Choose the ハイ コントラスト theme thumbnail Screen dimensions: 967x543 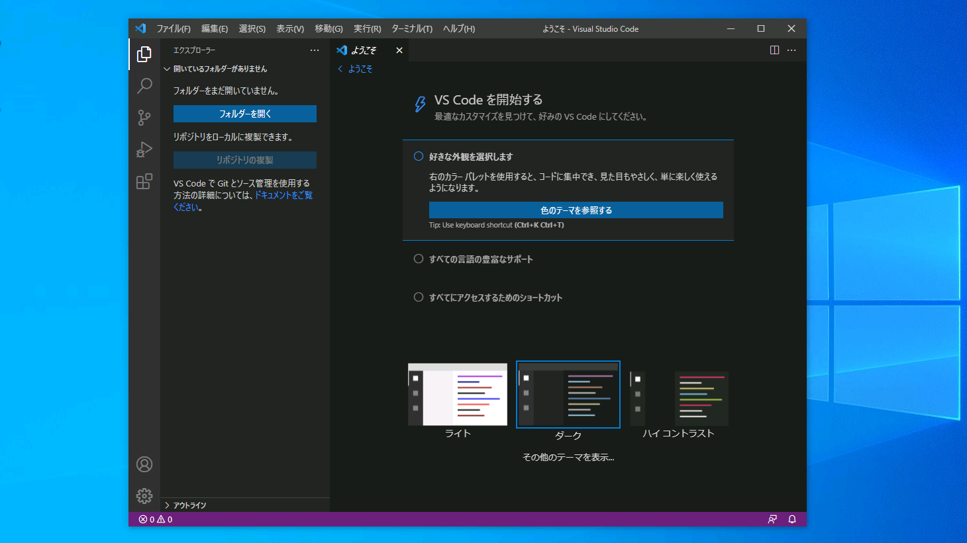pos(679,397)
